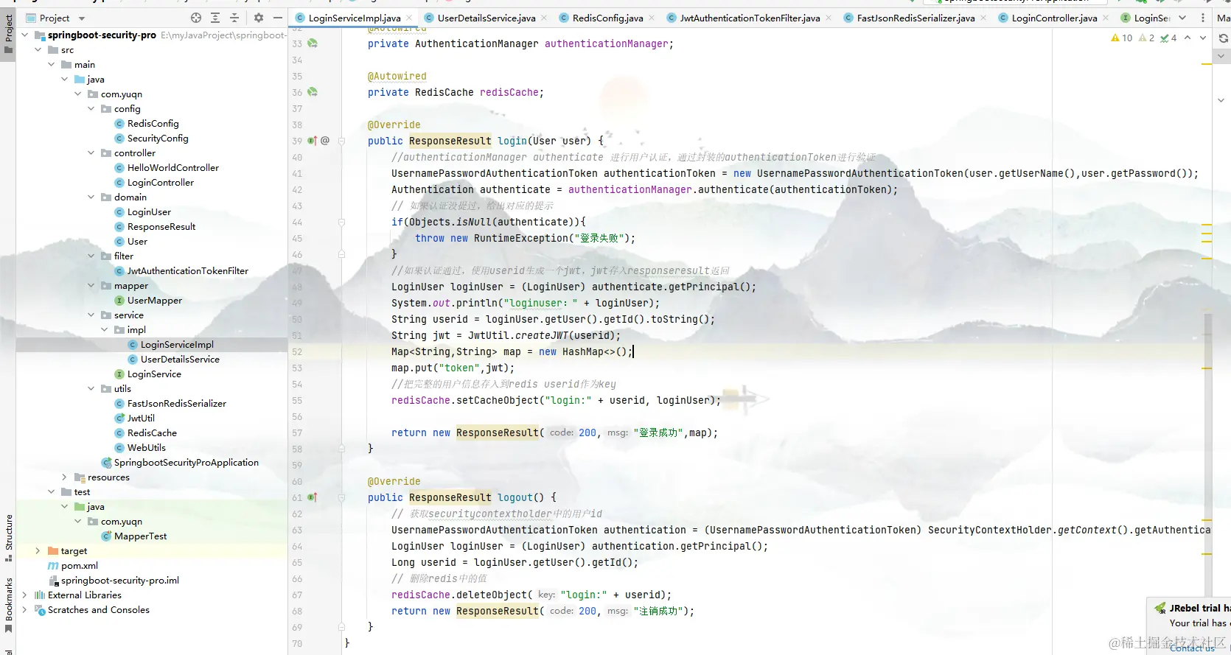The height and width of the screenshot is (655, 1231).
Task: Switch to JwtAuthenticationTokenFilter.java tab
Action: pyautogui.click(x=750, y=18)
